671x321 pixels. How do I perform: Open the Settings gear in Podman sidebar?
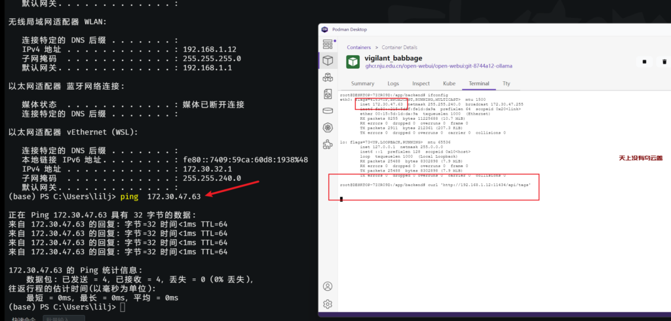[x=328, y=304]
